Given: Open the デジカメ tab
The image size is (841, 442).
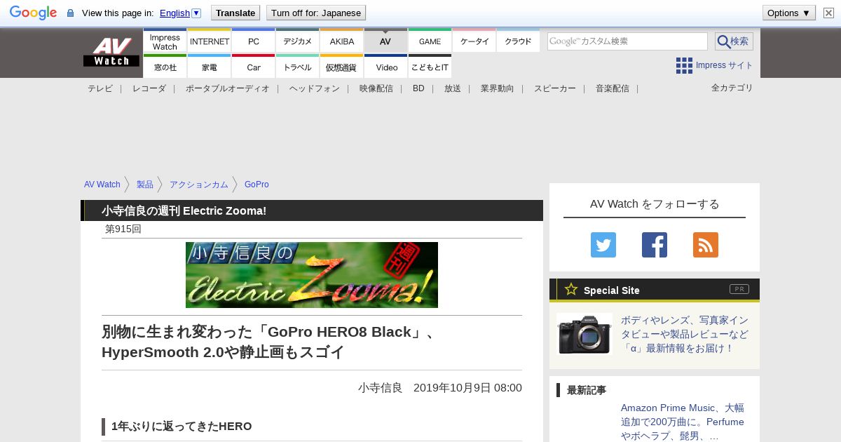Looking at the screenshot, I should [297, 41].
